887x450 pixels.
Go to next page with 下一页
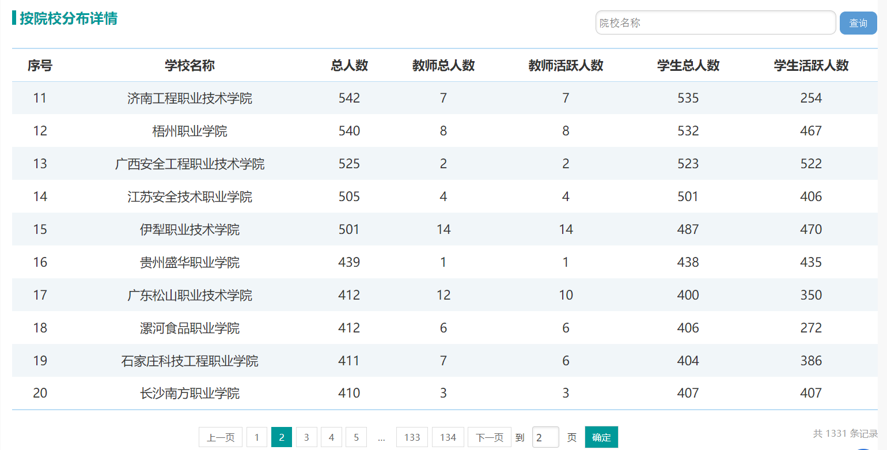pyautogui.click(x=490, y=437)
